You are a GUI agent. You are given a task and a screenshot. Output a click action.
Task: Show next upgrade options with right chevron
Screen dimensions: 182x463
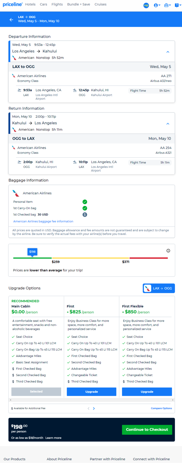coord(94,408)
